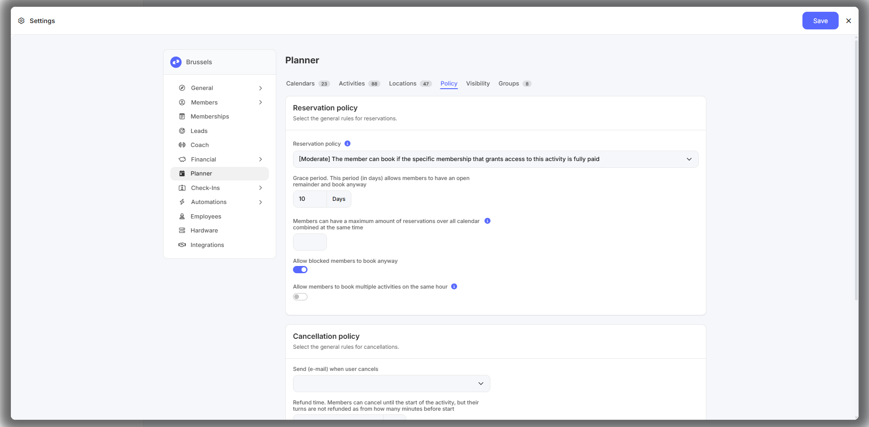The height and width of the screenshot is (427, 869).
Task: Select the Policy tab
Action: [x=449, y=84]
